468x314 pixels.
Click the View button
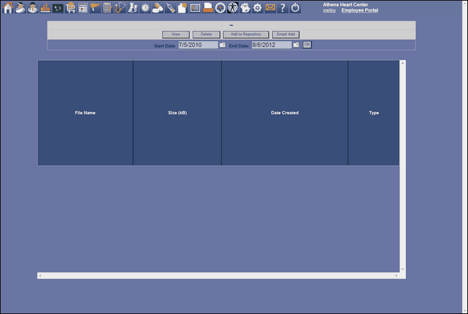coord(176,34)
